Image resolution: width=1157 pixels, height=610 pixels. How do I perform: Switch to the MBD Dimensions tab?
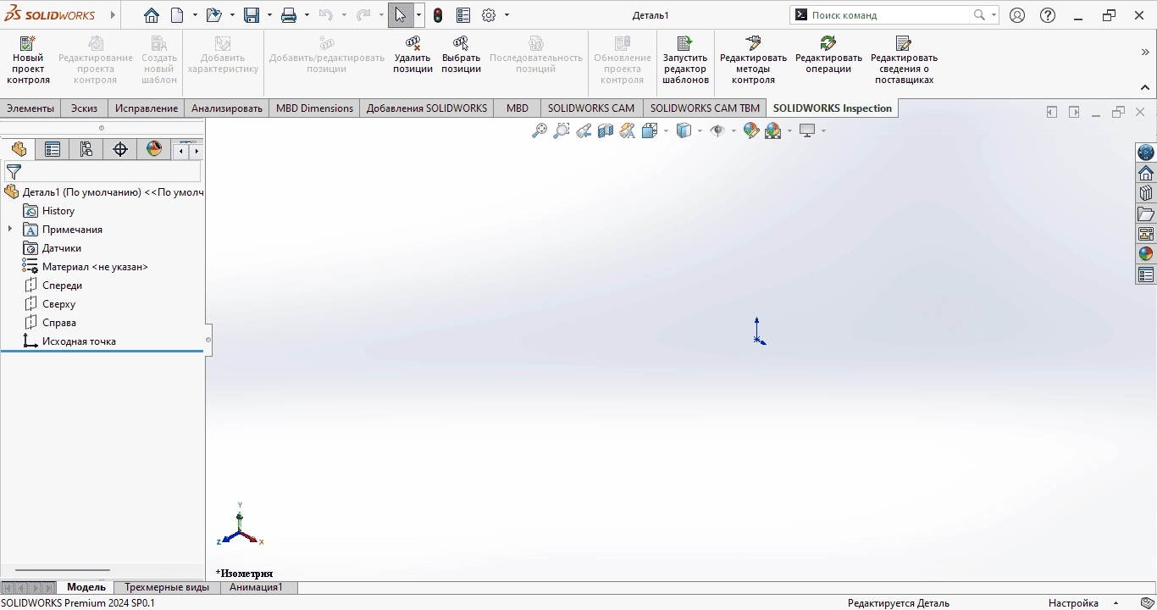click(314, 108)
